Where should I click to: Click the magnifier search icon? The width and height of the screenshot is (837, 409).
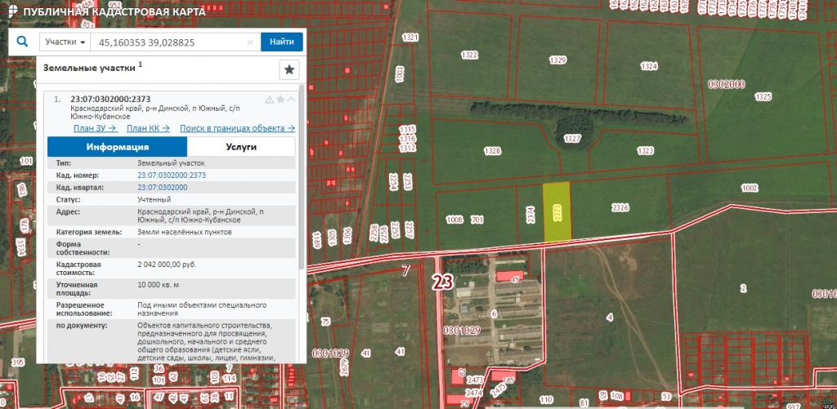click(23, 42)
